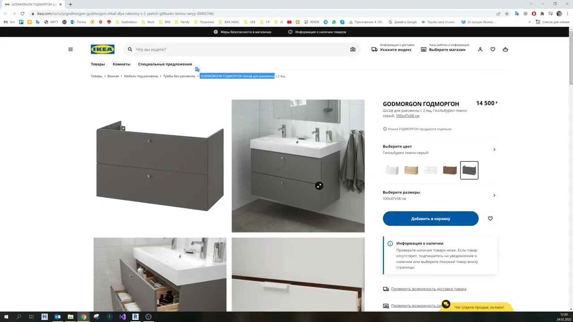The image size is (573, 322).
Task: Open the Revit bookmarks folder
Action: point(148,22)
